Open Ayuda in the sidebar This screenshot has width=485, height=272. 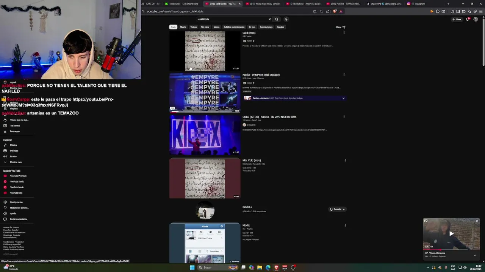pyautogui.click(x=13, y=213)
